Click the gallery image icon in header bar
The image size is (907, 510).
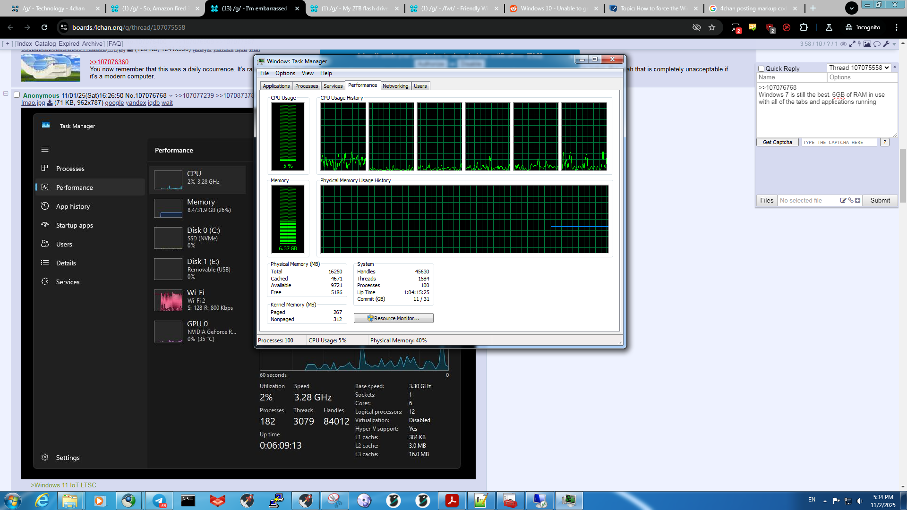pyautogui.click(x=867, y=44)
